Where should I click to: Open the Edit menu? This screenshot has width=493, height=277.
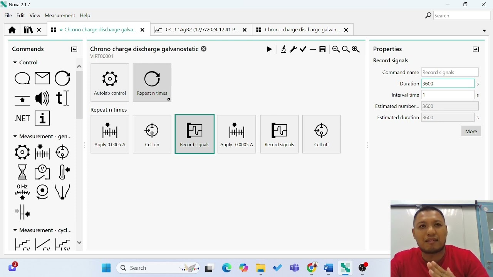coord(20,15)
